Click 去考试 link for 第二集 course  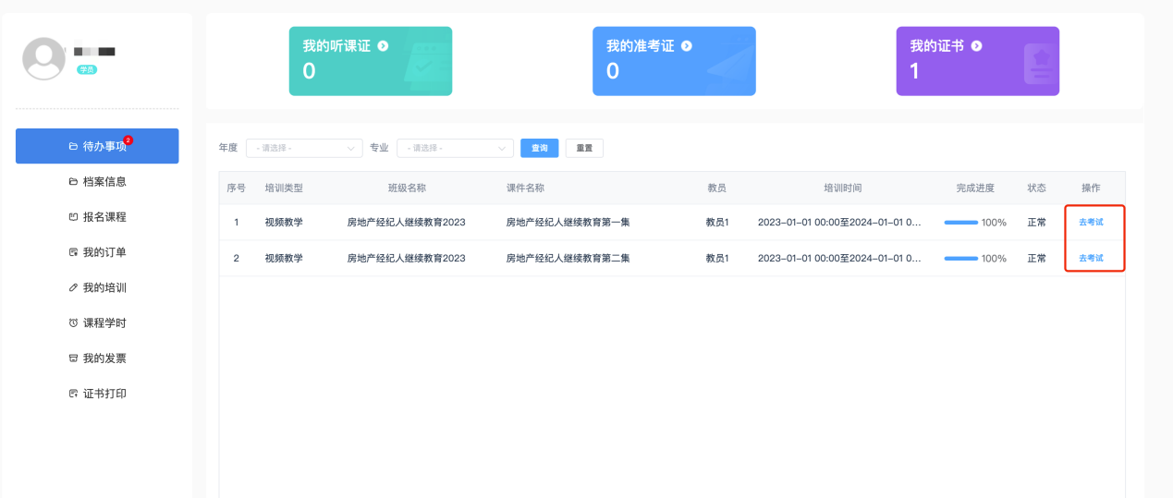tap(1091, 258)
